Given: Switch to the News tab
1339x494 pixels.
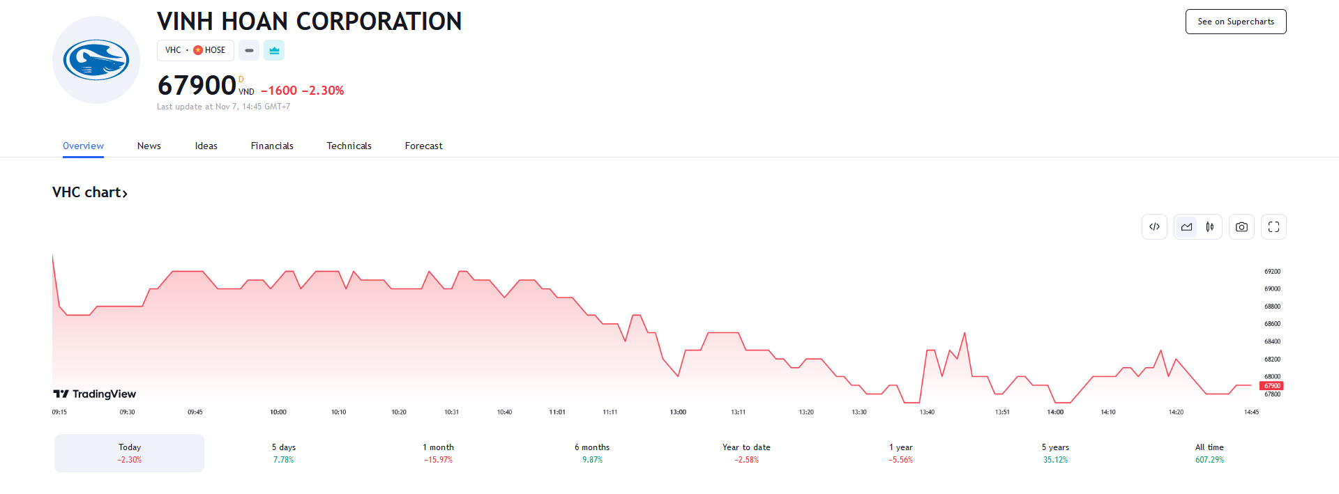Looking at the screenshot, I should click(x=149, y=146).
